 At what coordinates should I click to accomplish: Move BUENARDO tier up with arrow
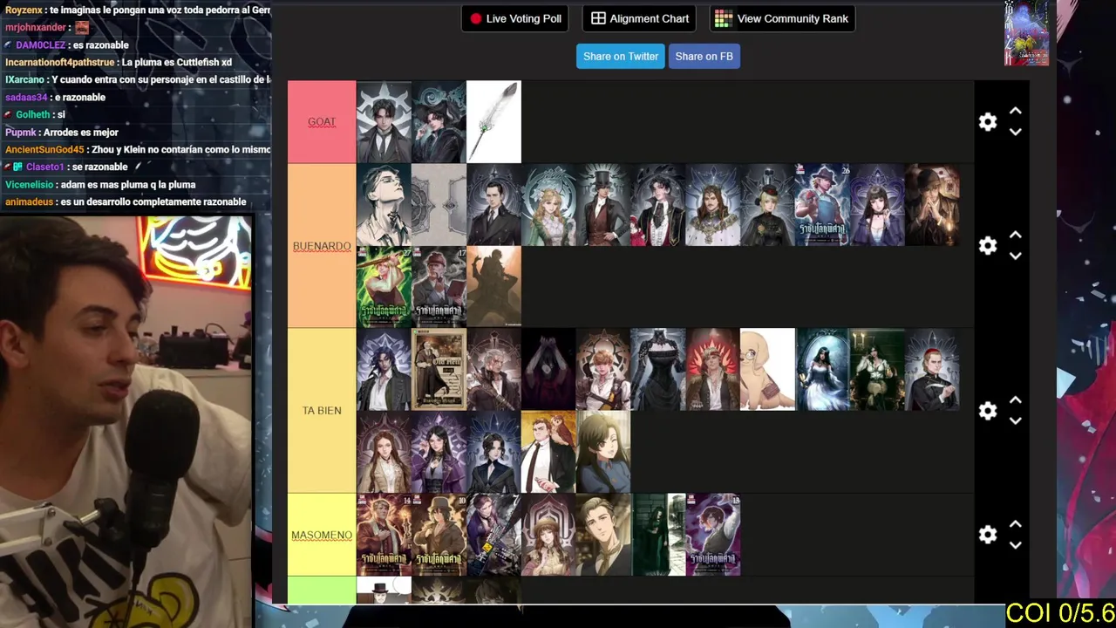[1016, 235]
